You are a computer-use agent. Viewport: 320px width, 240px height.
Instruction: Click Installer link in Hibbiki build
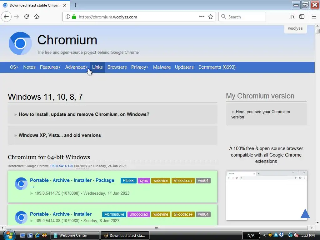coord(82,180)
